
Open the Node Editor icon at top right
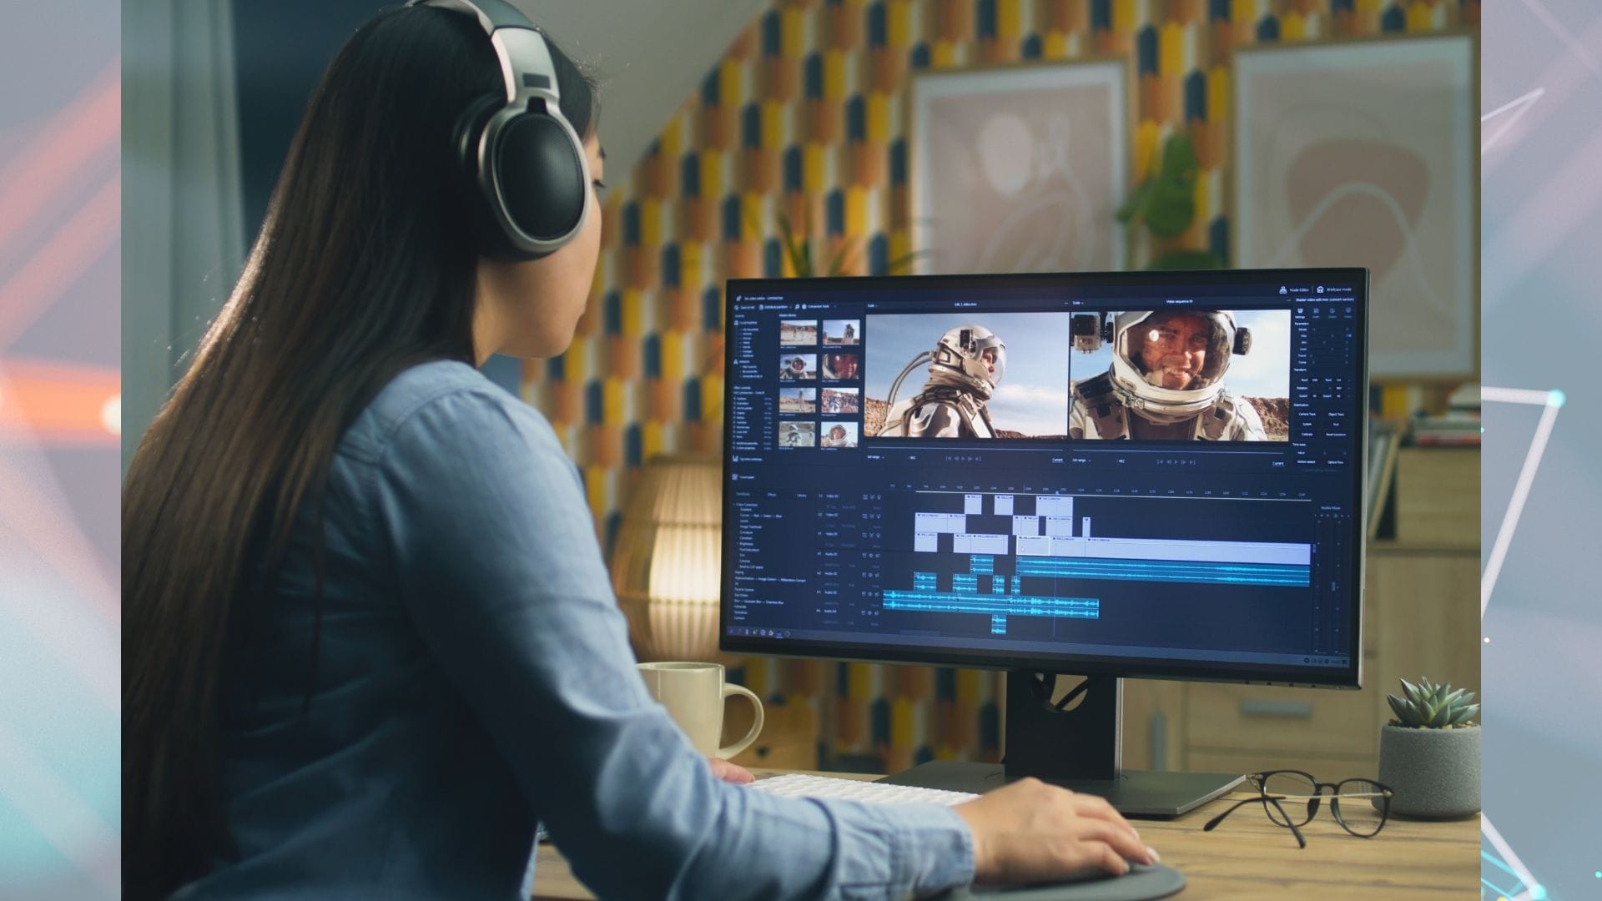click(x=1282, y=289)
